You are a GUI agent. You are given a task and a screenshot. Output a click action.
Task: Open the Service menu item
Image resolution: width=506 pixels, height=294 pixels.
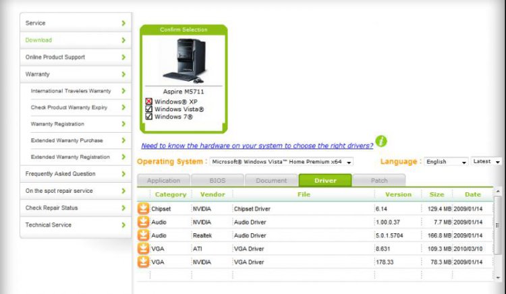point(76,23)
